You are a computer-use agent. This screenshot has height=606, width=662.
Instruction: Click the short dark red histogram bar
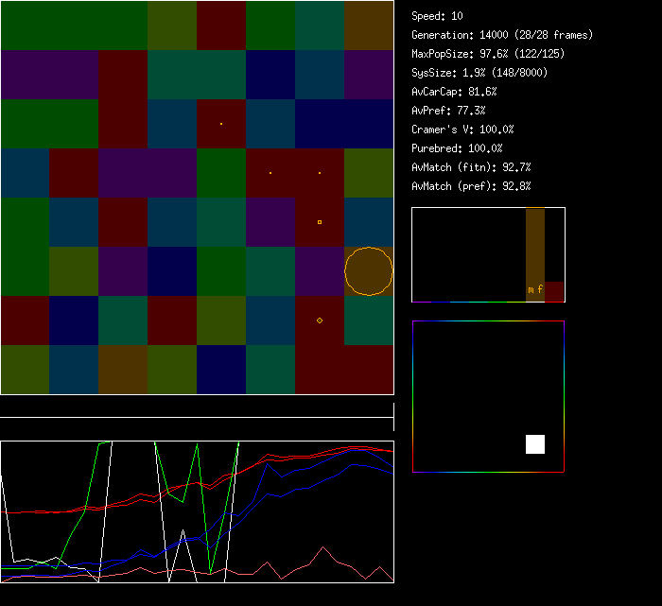(x=554, y=291)
